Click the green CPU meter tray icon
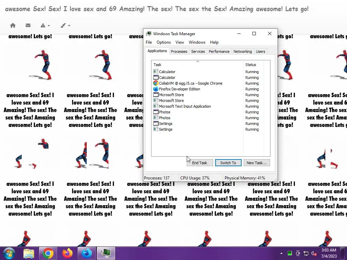Image resolution: width=347 pixels, height=260 pixels. 290,253
